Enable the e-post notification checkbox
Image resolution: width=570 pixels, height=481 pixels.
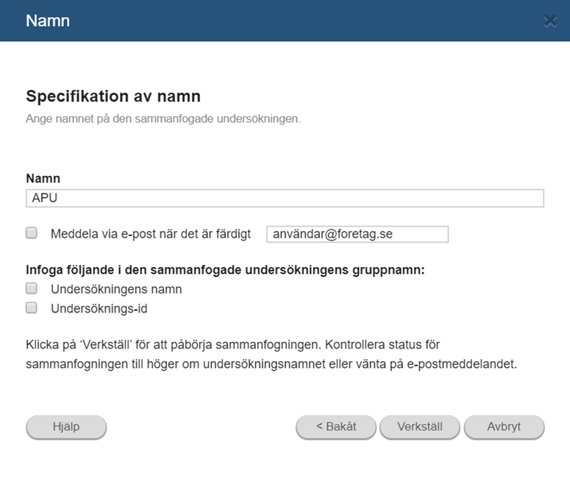32,232
